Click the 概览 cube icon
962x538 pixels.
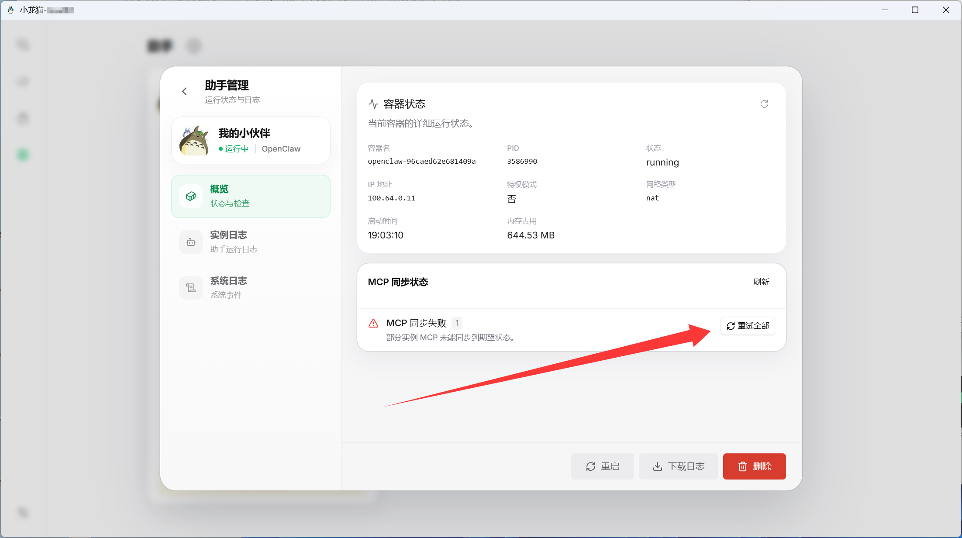[191, 196]
